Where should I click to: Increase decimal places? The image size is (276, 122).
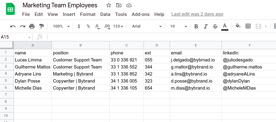point(107,27)
